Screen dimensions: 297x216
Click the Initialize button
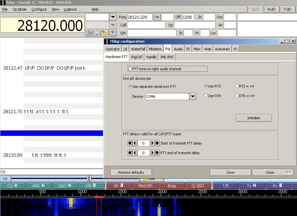253,118
